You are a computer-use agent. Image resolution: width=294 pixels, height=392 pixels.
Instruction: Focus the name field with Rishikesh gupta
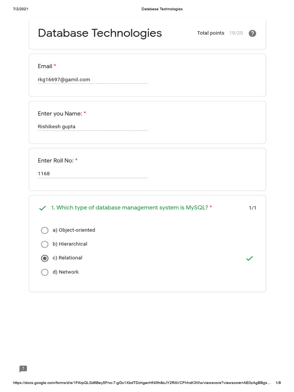92,127
